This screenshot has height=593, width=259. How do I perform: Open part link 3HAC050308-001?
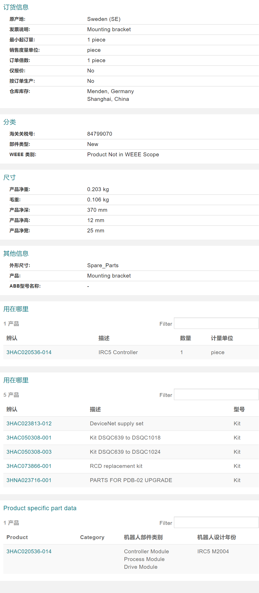tap(29, 438)
